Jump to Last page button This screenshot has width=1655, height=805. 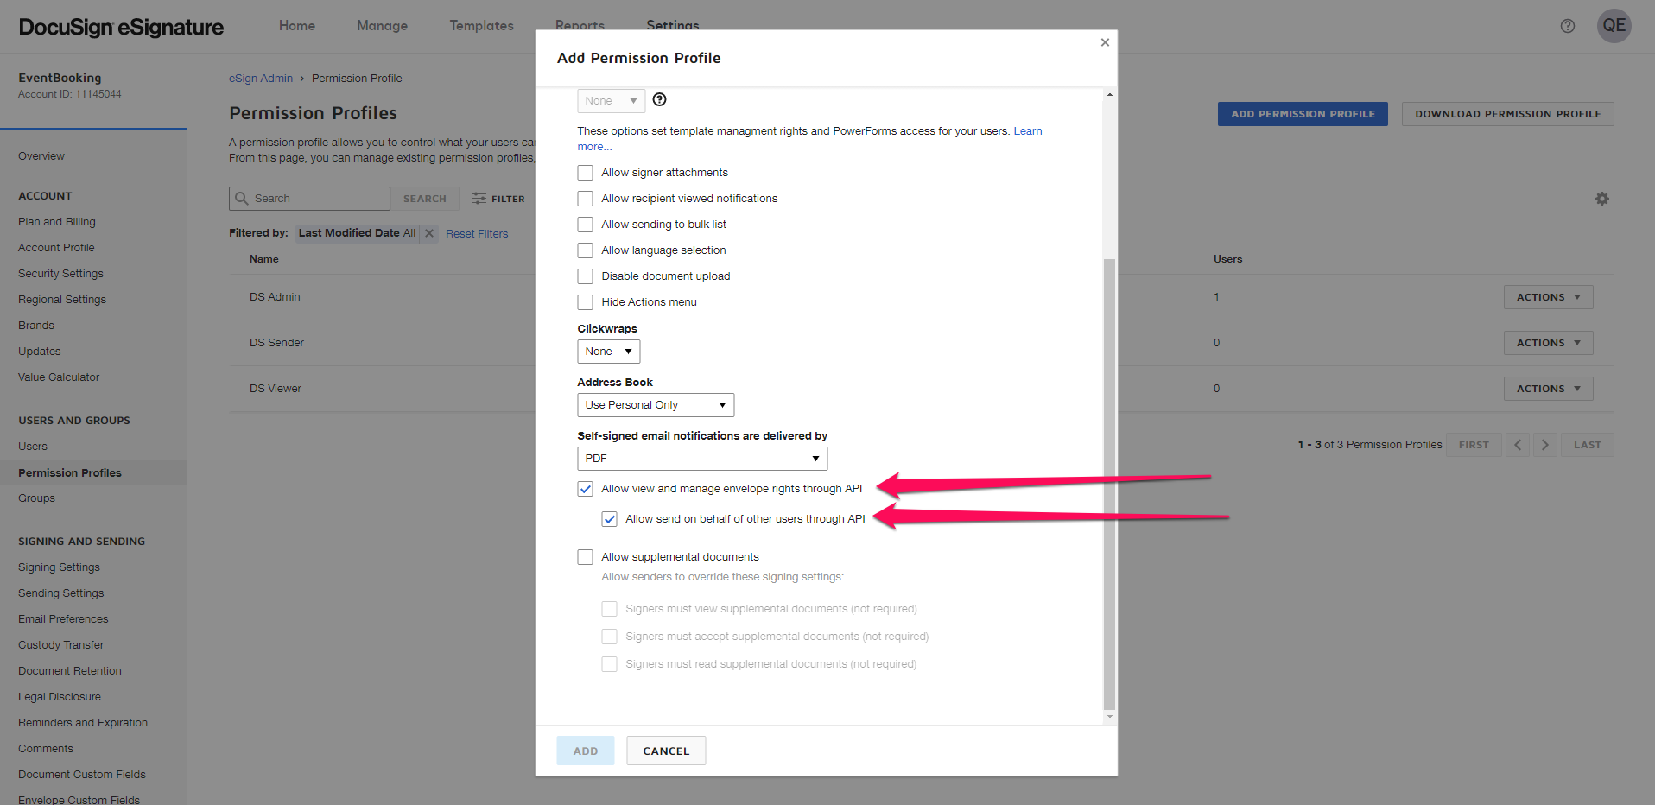click(1587, 445)
